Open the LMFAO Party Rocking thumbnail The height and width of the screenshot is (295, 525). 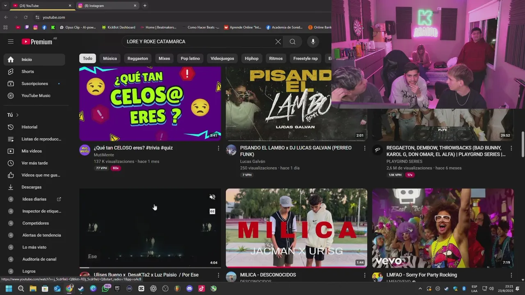coord(443,228)
